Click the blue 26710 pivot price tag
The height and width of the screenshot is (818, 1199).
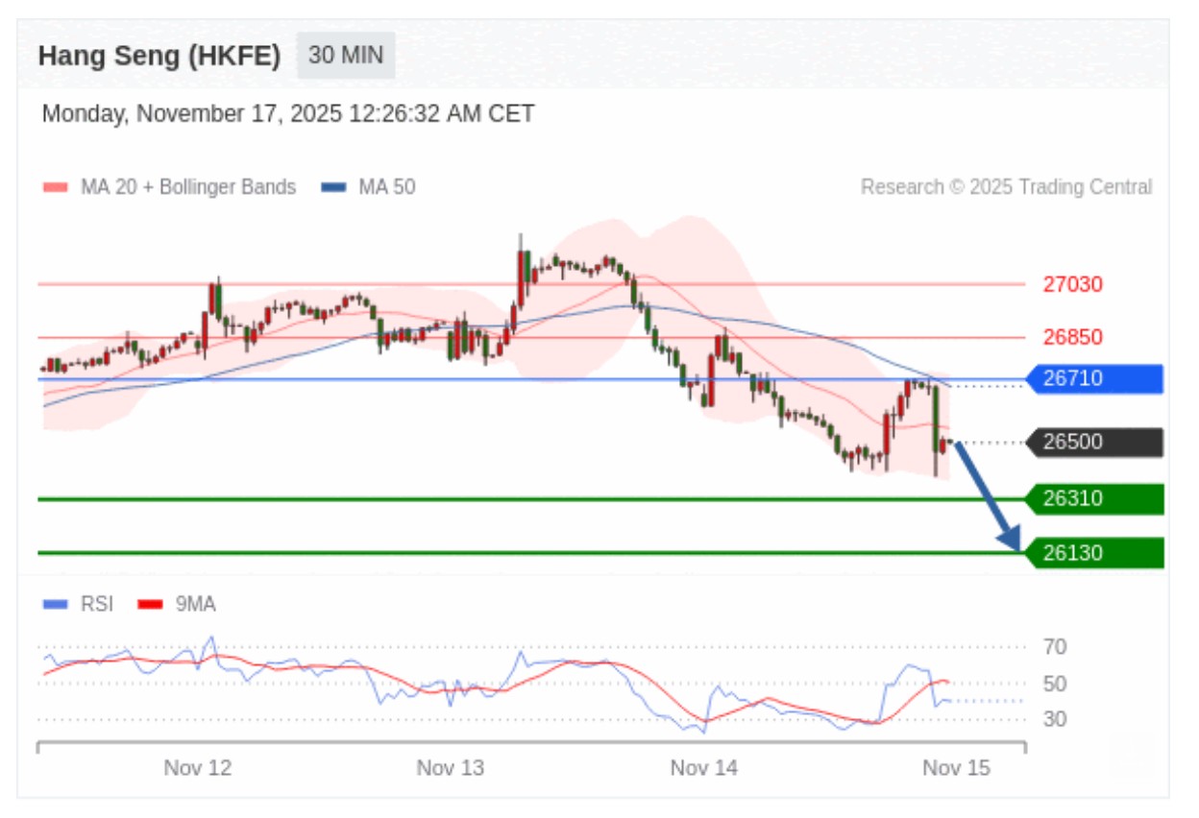[x=1094, y=379]
